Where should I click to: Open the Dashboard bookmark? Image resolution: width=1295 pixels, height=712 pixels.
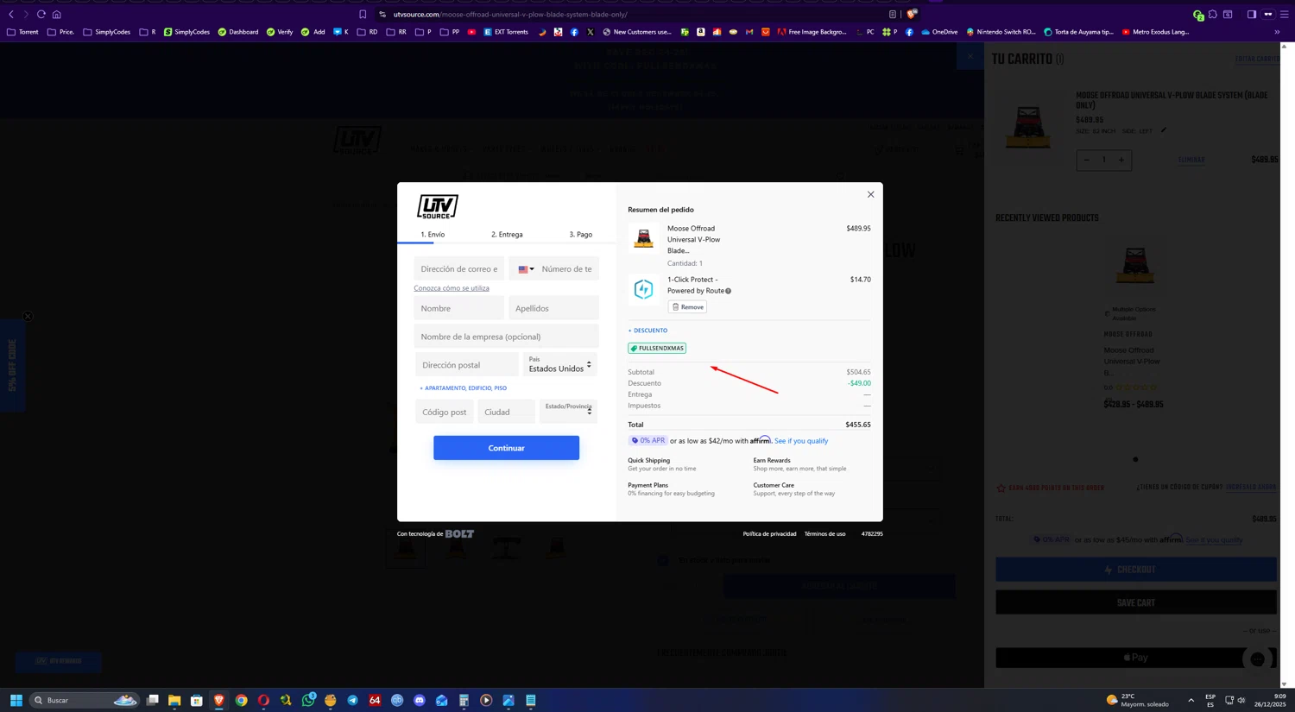[238, 32]
